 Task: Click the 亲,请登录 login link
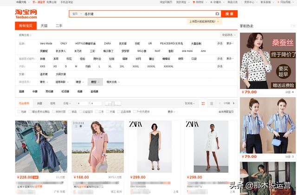click(39, 2)
